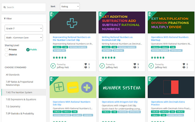
Task: Click the Ext Addition Subtraction thumbnail
Action: [x=122, y=23]
